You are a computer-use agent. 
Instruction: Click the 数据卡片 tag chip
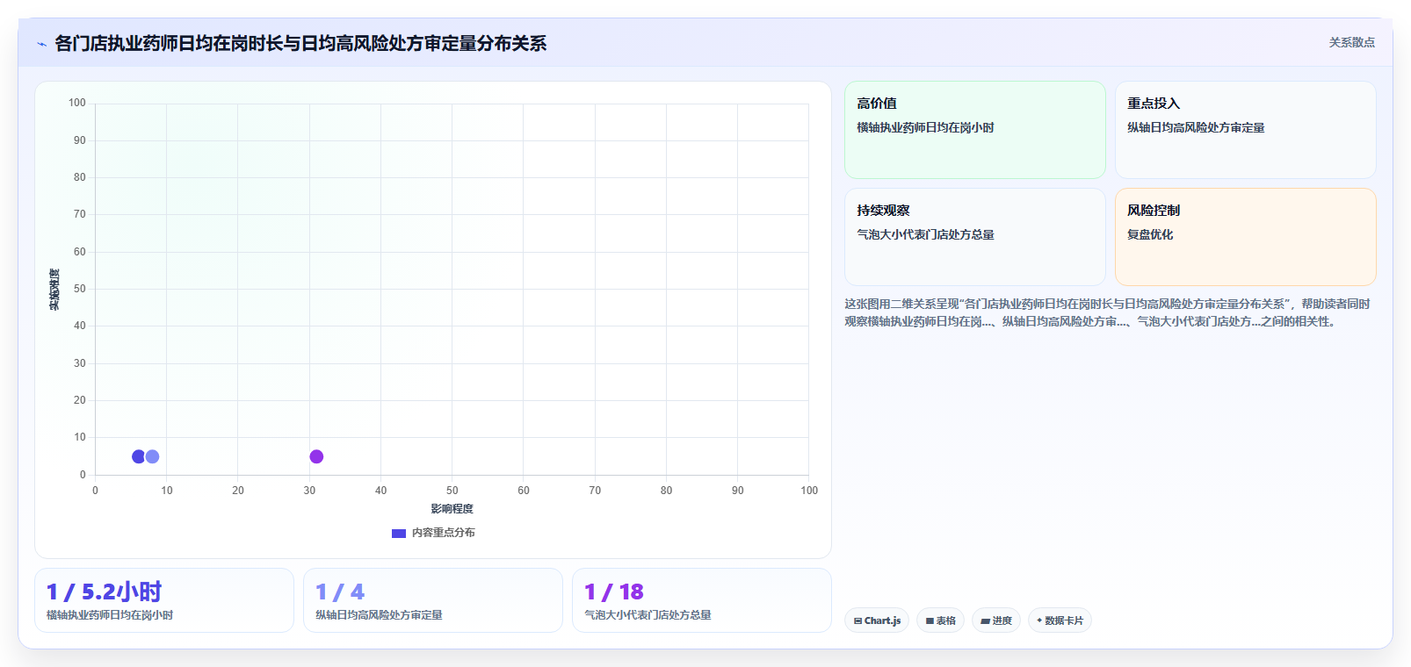[1060, 620]
